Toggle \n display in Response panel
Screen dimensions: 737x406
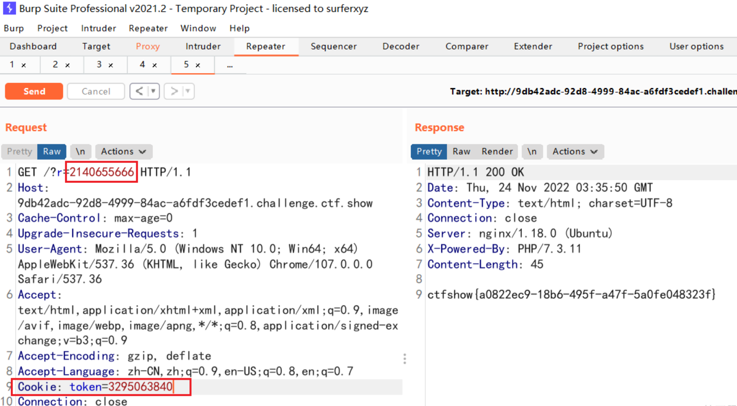tap(532, 151)
